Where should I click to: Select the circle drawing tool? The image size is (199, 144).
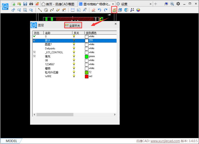pyautogui.click(x=46, y=10)
